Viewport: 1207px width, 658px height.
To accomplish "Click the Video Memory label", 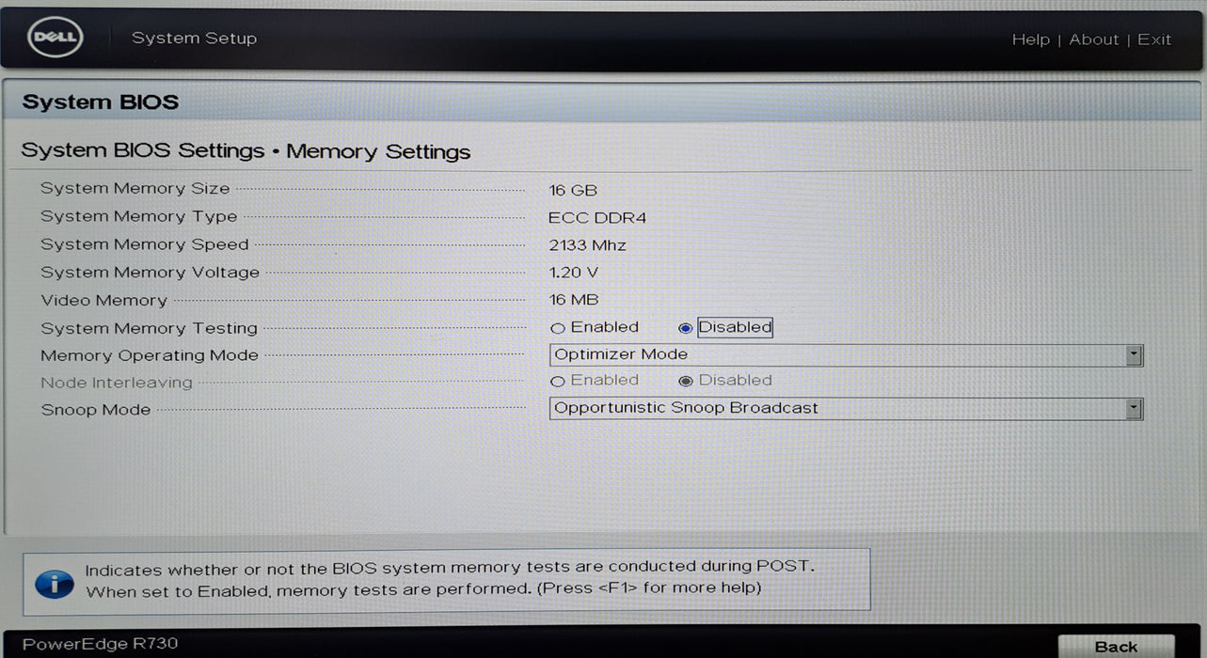I will click(103, 301).
